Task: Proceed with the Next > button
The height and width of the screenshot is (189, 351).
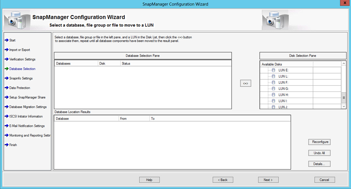Action: (268, 180)
